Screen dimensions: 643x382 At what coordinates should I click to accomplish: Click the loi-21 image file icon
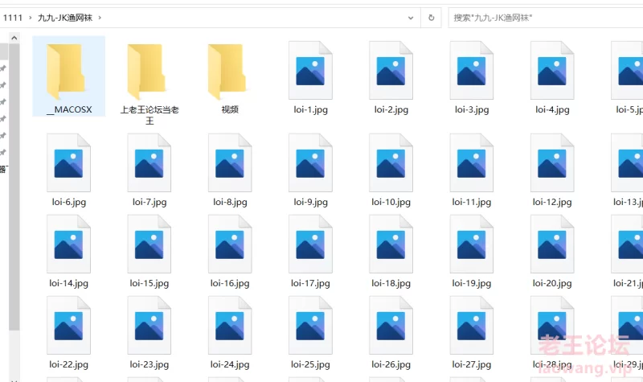(x=628, y=244)
